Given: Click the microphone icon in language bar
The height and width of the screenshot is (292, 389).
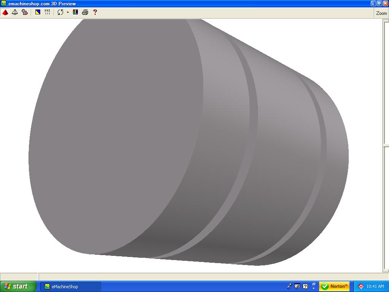Looking at the screenshot, I should [289, 286].
